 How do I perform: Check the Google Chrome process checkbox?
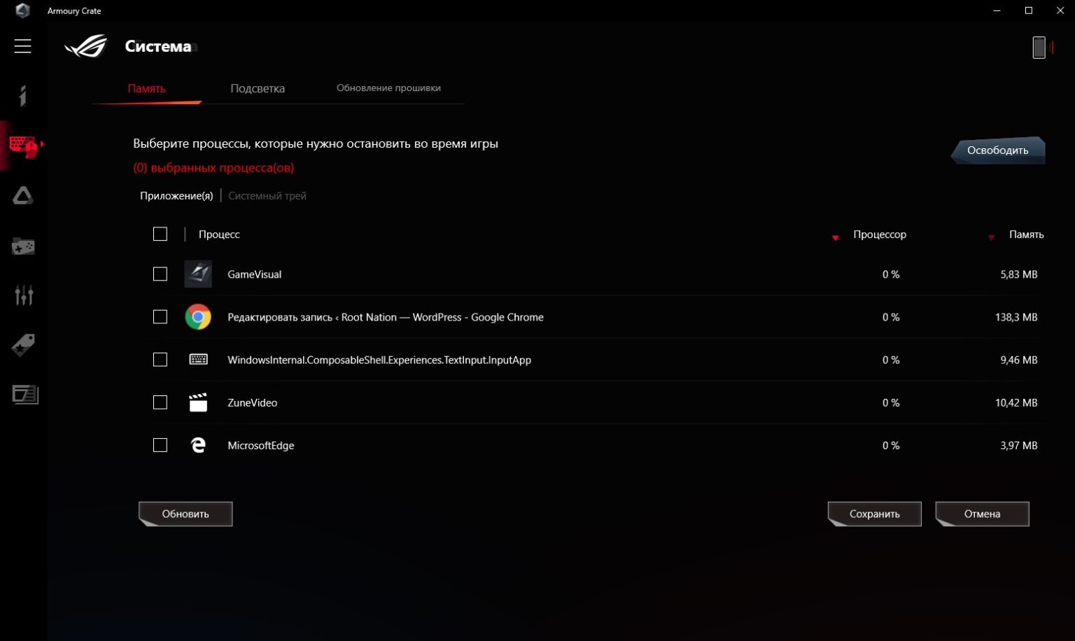click(x=160, y=317)
